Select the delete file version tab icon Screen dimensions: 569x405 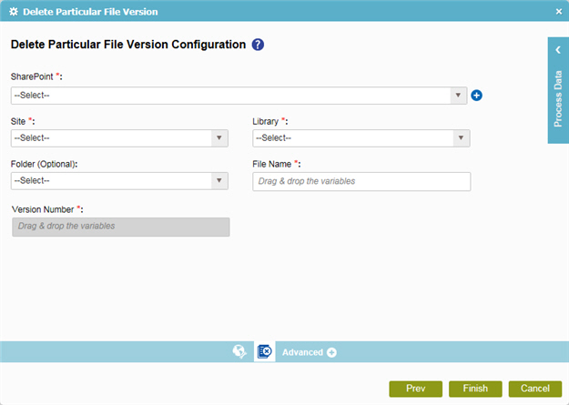[x=265, y=351]
